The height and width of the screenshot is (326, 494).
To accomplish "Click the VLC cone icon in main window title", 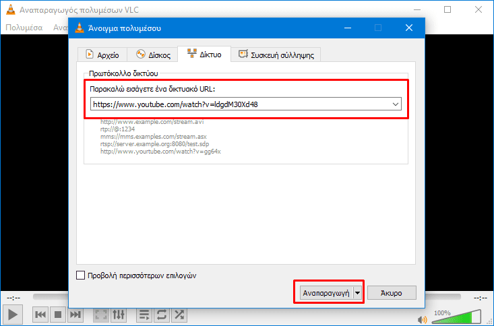I will (10, 9).
